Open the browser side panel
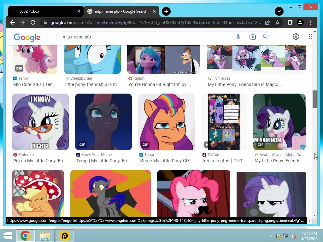This screenshot has height=242, width=323. [x=290, y=22]
